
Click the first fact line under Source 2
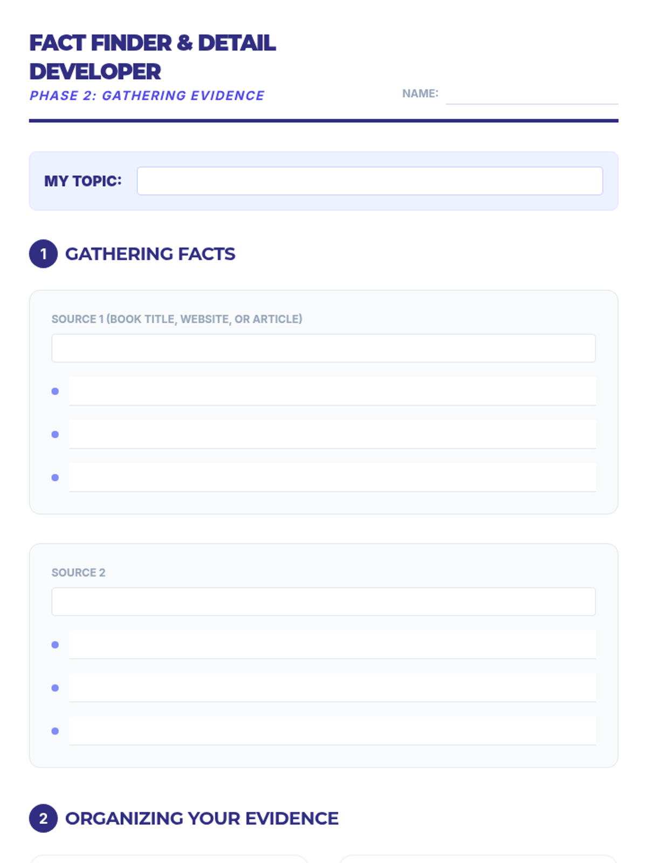pos(332,645)
